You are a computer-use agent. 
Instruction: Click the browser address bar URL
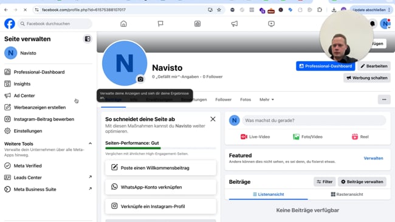(84, 10)
